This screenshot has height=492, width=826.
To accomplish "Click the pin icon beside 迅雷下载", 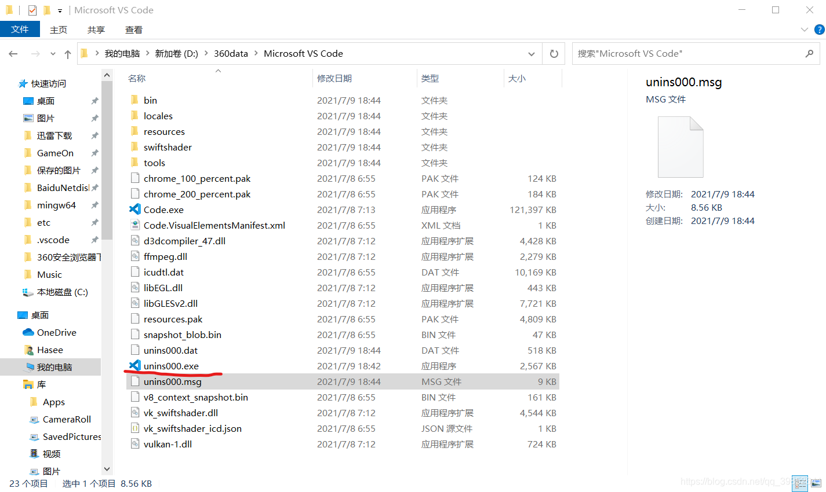I will 94,135.
